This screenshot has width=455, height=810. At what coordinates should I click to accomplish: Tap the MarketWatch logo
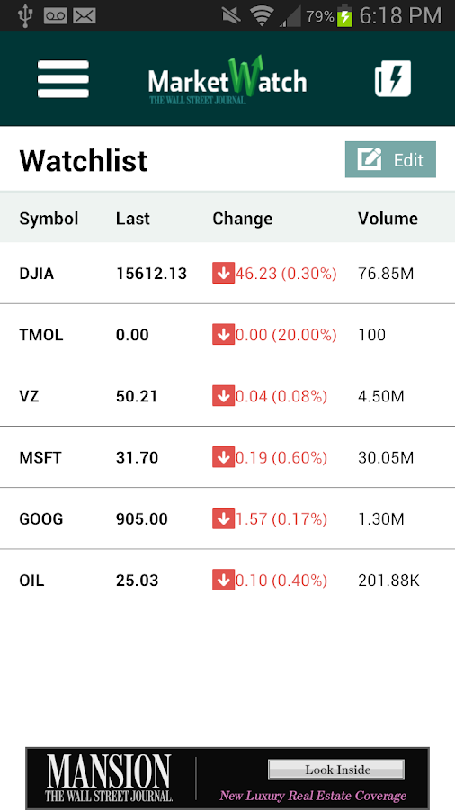[227, 80]
